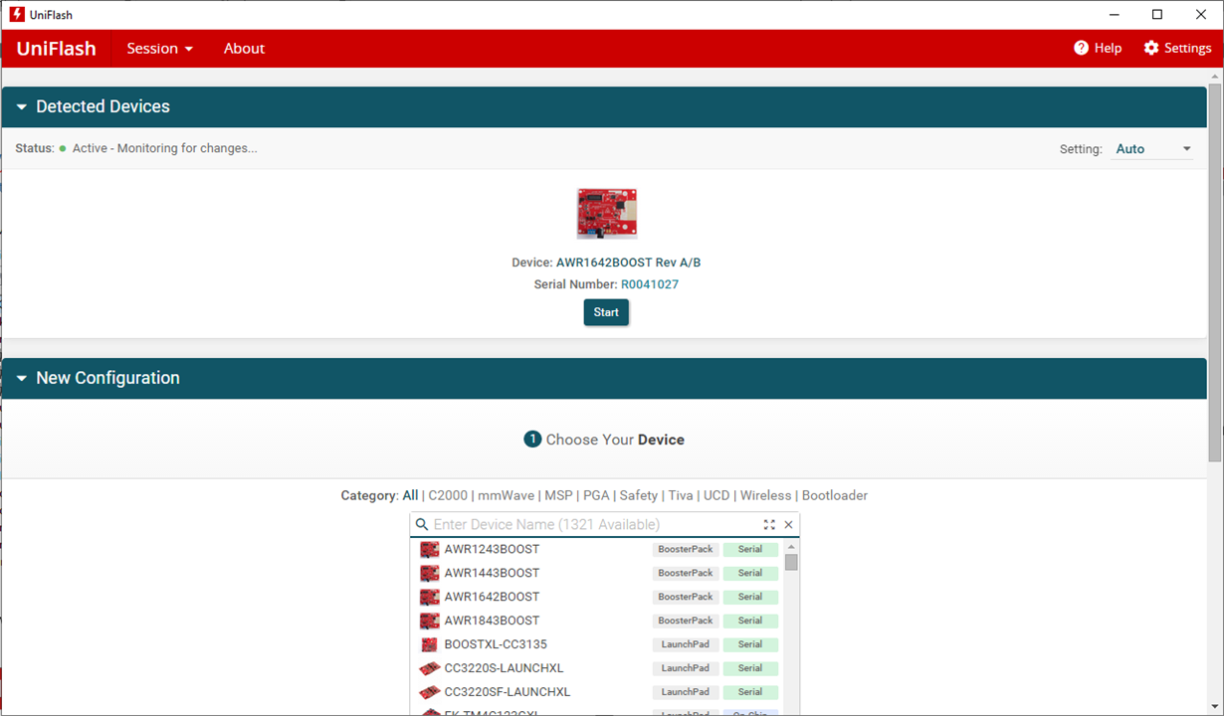Select CC3220SF-LAUNCHXL from device list

[597, 692]
